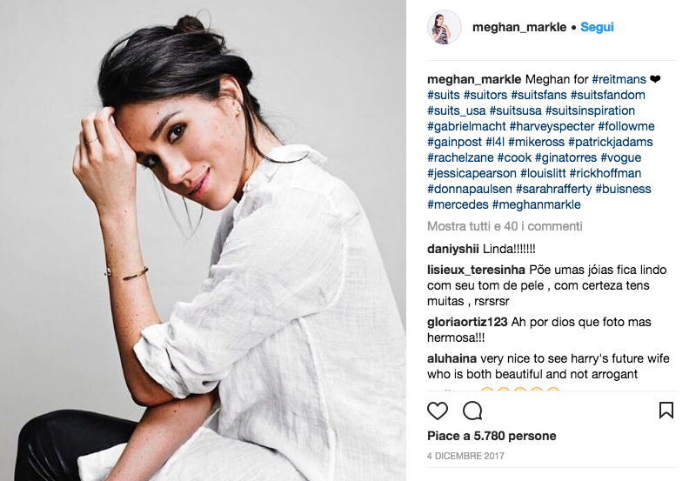Open the #vogue hashtag

click(x=620, y=157)
